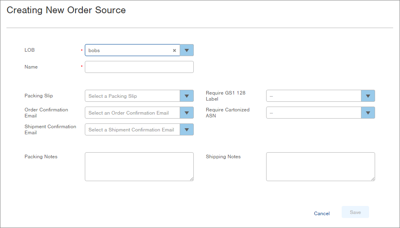Click the Save button
400x228 pixels.
[x=355, y=212]
